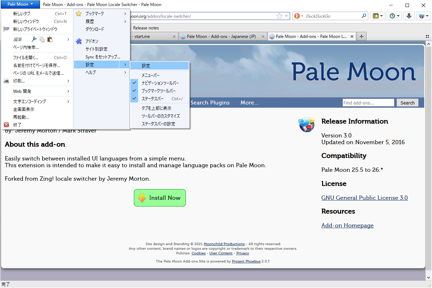The image size is (432, 288).
Task: Expand the ブックマーク submenu
Action: click(101, 14)
